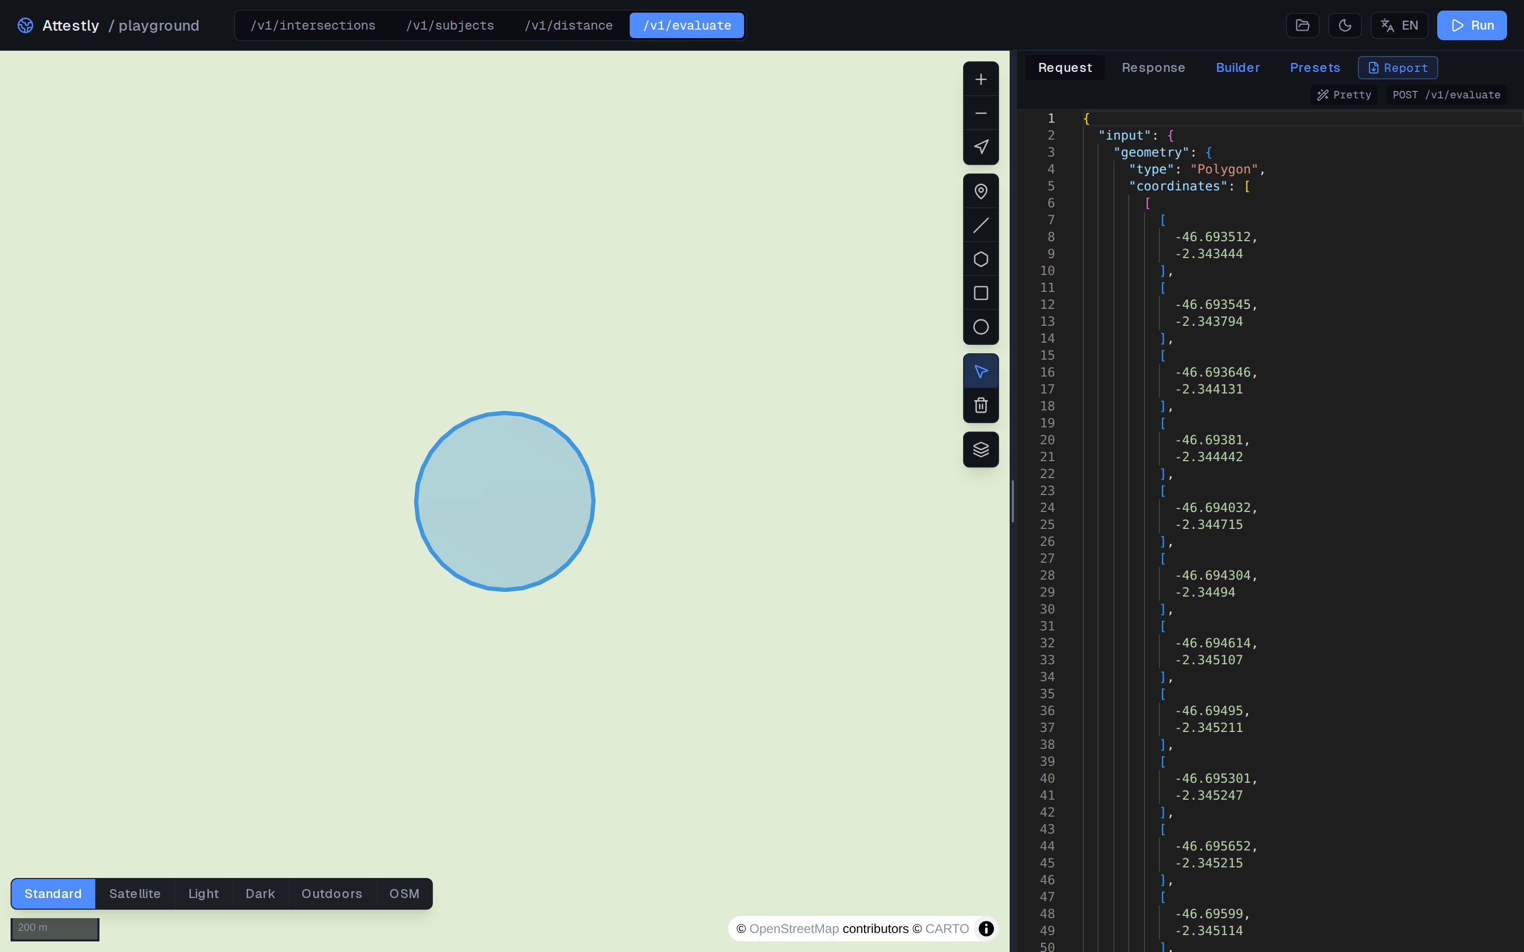Open the Request tab
The image size is (1524, 952).
pyautogui.click(x=1065, y=67)
